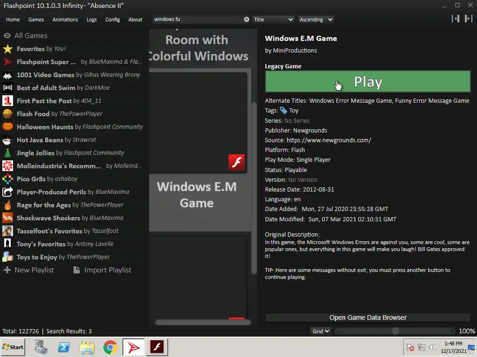
Task: Click the taskbar clock showing 1:48 PM
Action: 453,347
